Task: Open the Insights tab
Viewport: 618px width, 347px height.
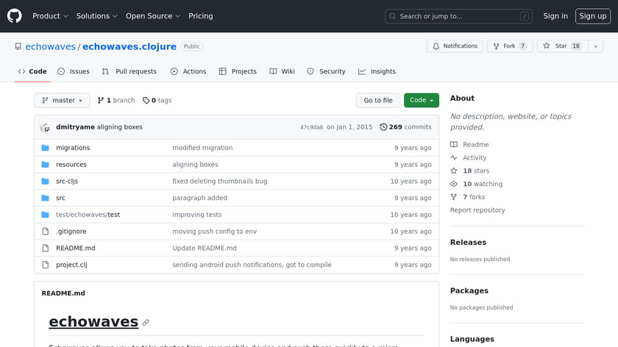Action: pos(377,71)
